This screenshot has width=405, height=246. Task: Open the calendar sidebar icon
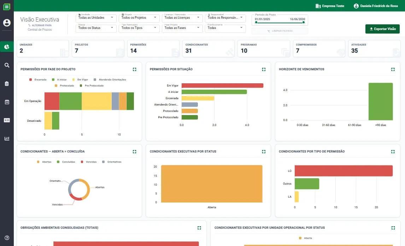(7, 102)
